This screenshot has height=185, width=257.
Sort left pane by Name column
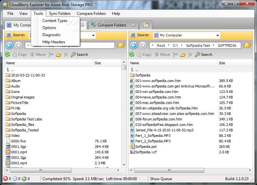[49, 63]
